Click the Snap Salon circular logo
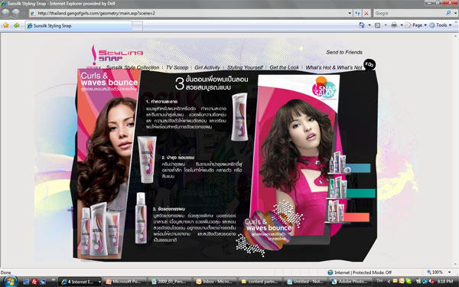Screen dimensions: 459x287 pyautogui.click(x=324, y=88)
